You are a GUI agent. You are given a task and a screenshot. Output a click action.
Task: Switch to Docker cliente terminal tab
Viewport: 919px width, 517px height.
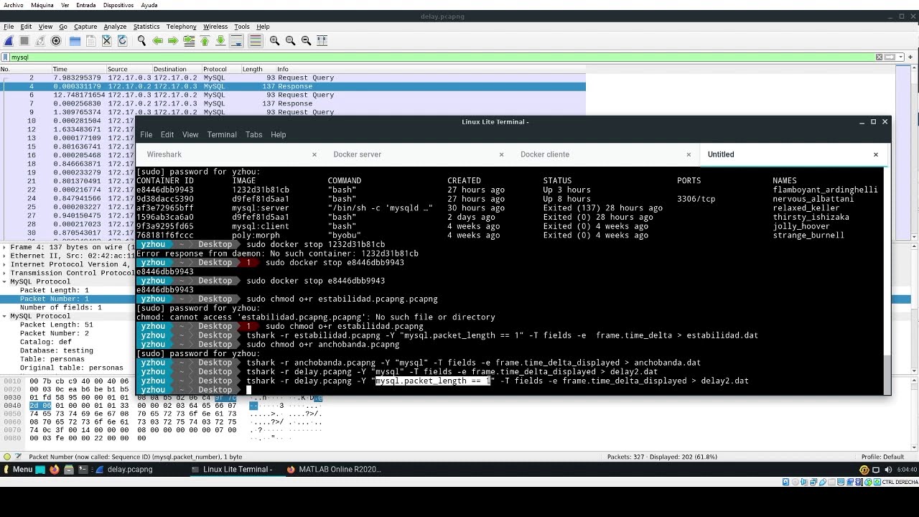pos(544,154)
